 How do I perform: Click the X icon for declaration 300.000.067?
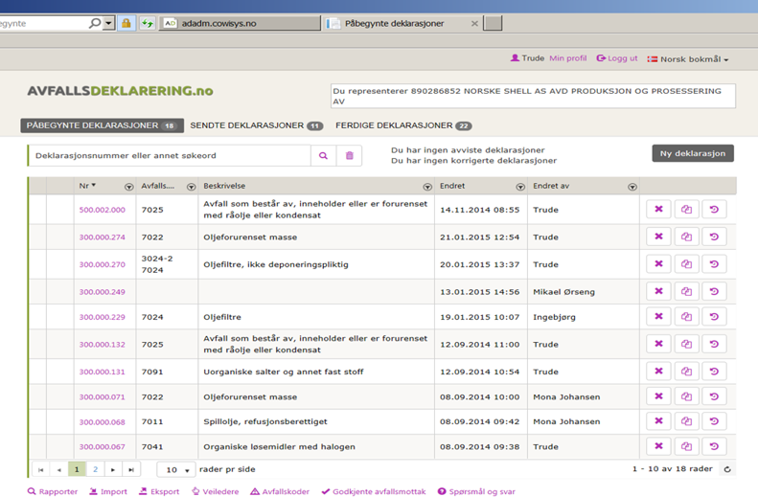click(658, 446)
